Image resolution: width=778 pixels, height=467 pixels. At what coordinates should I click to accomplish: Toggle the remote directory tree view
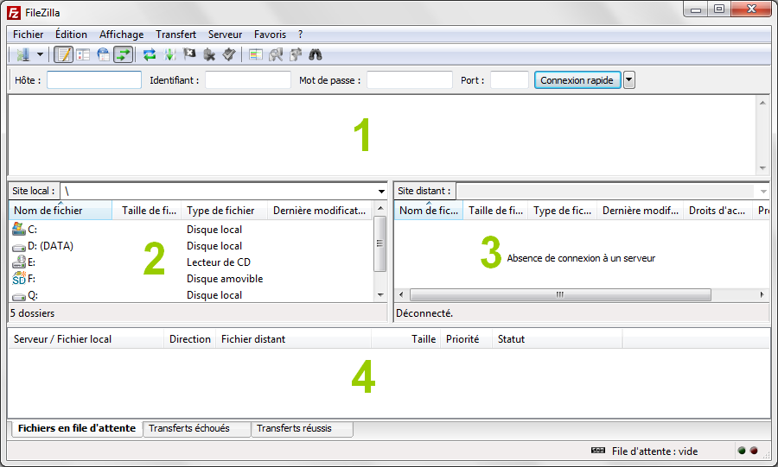tap(103, 54)
